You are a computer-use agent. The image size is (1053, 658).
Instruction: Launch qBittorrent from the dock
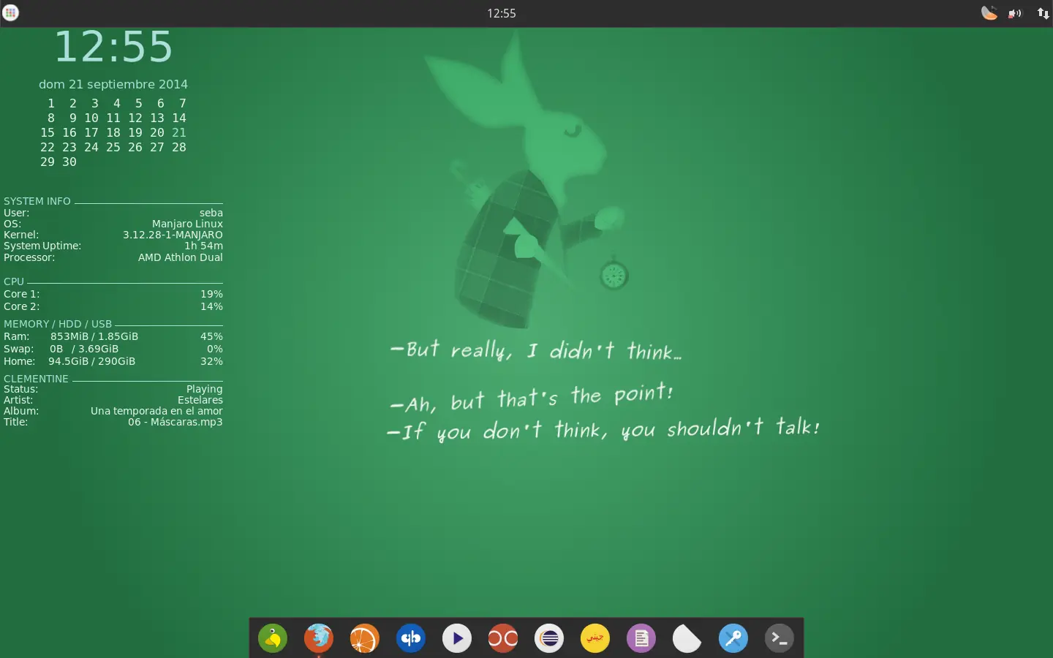click(x=411, y=638)
